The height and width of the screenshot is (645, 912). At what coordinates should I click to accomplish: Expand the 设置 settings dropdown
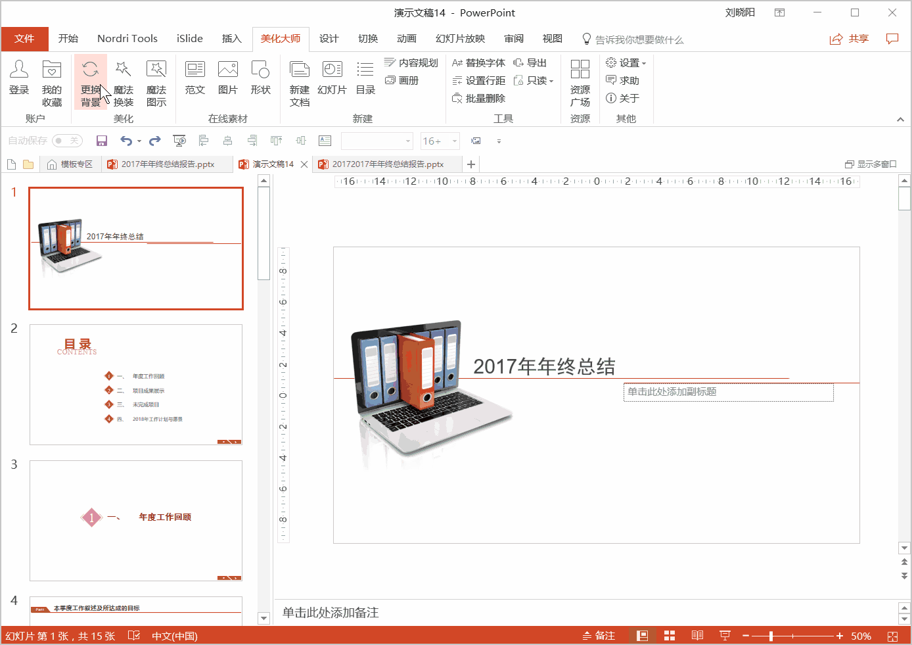coord(626,63)
